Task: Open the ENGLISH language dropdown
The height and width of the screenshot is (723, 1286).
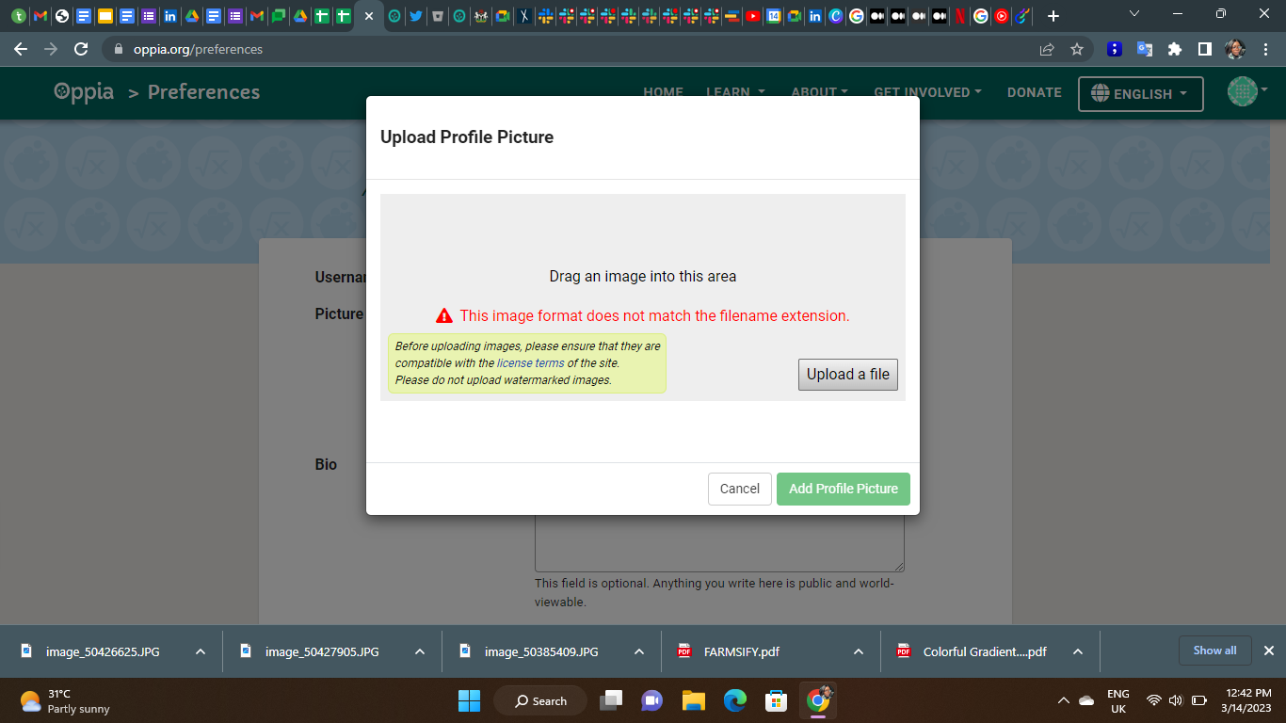Action: point(1140,93)
